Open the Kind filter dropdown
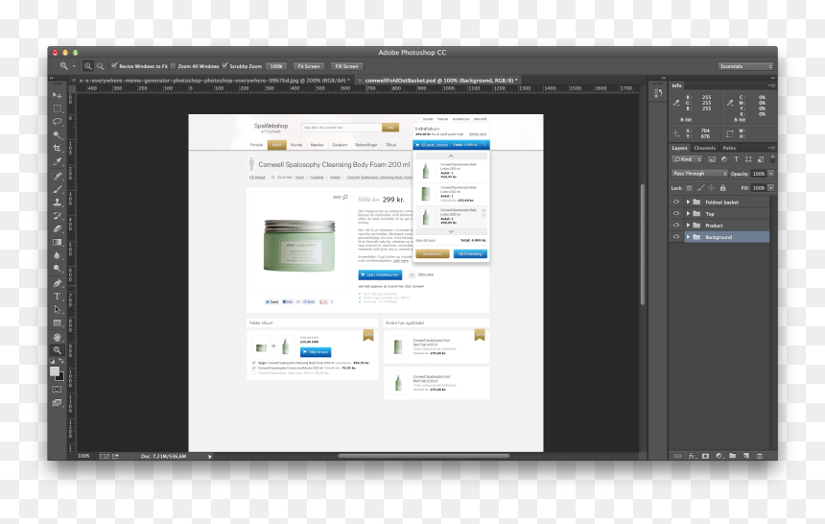This screenshot has width=825, height=524. (x=687, y=159)
